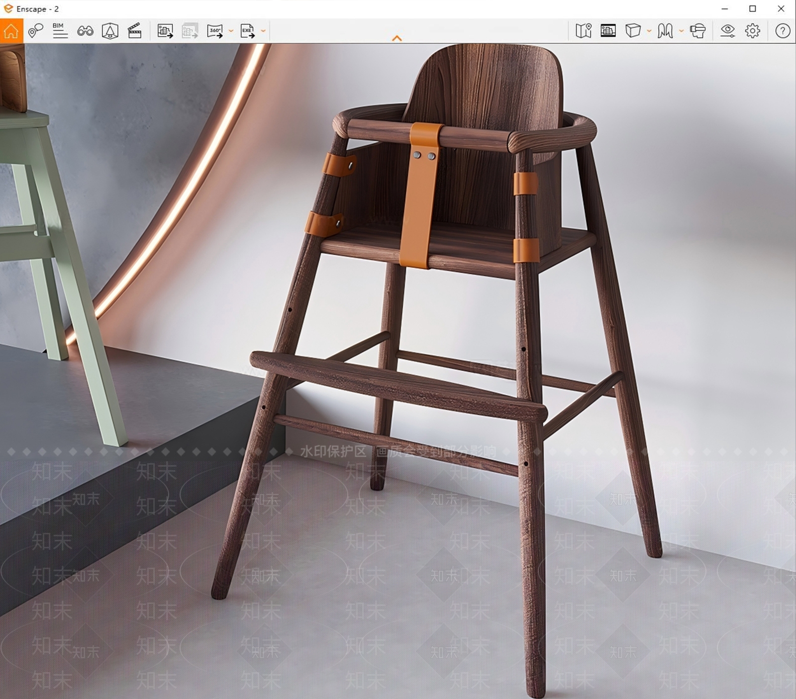Viewport: 796px width, 699px height.
Task: Export a screenshot image
Action: click(165, 31)
